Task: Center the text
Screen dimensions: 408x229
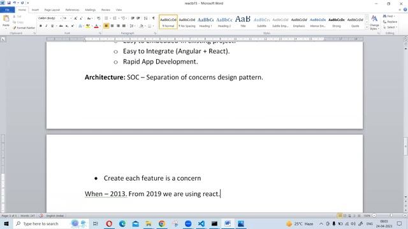Action: pyautogui.click(x=112, y=26)
